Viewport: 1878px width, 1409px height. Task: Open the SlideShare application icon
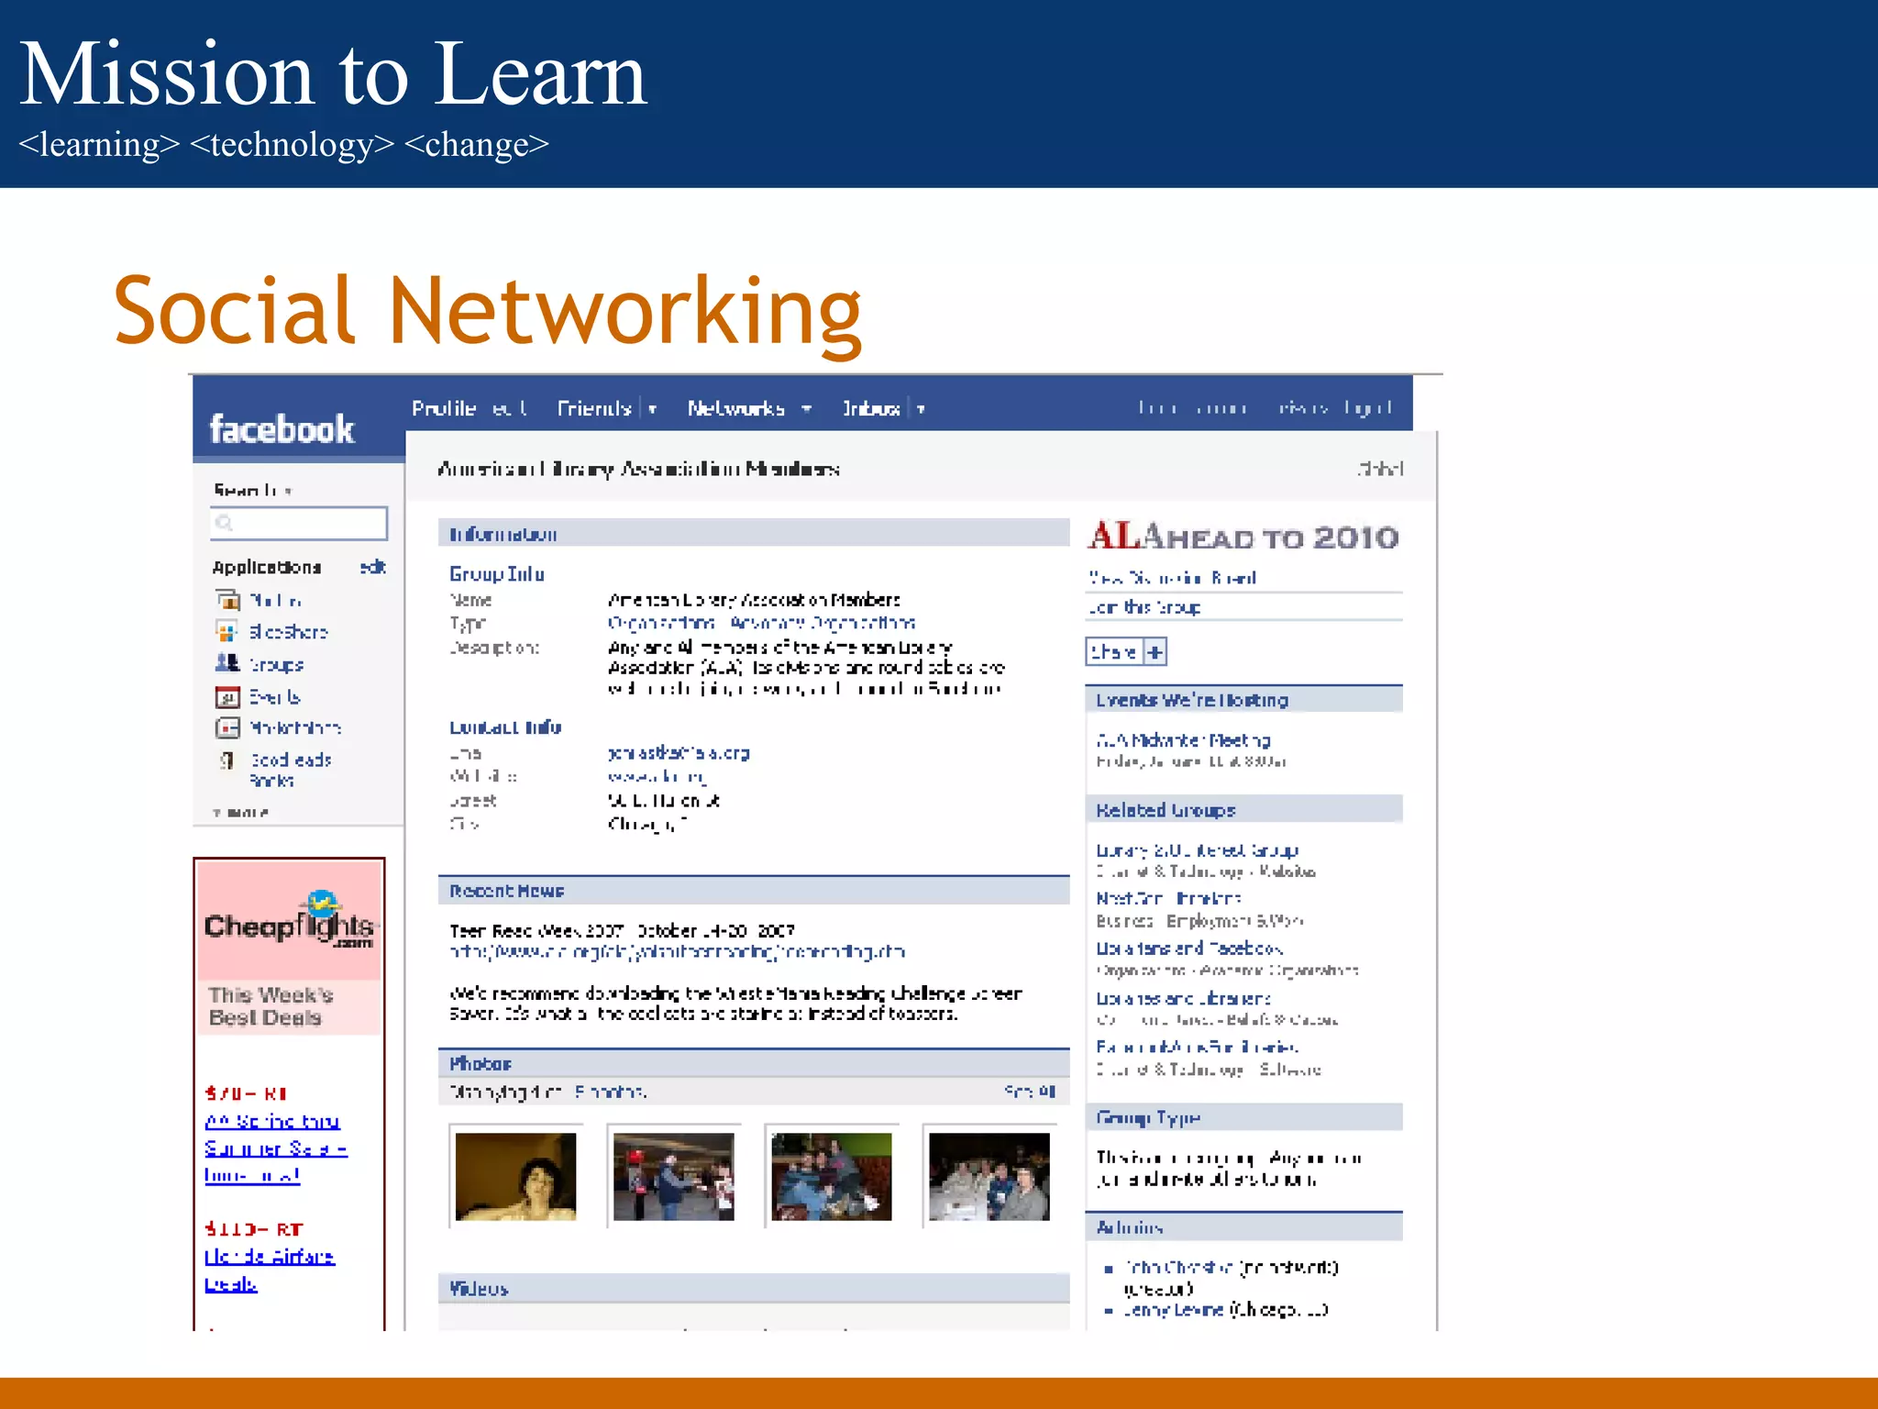[227, 631]
